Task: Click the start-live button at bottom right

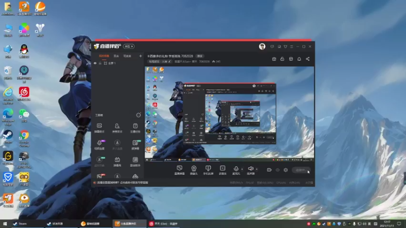Action: pyautogui.click(x=301, y=170)
